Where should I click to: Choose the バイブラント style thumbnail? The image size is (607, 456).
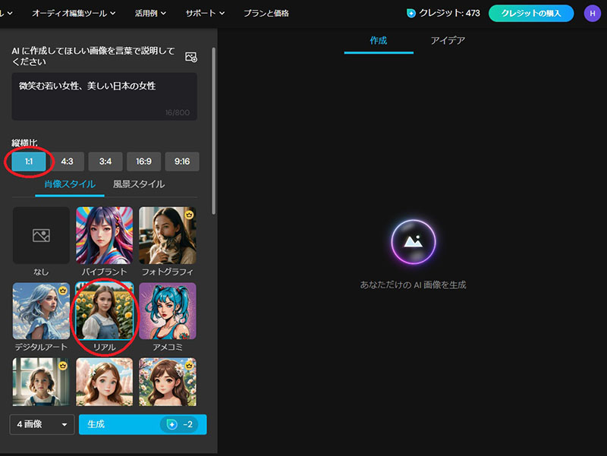pyautogui.click(x=104, y=235)
